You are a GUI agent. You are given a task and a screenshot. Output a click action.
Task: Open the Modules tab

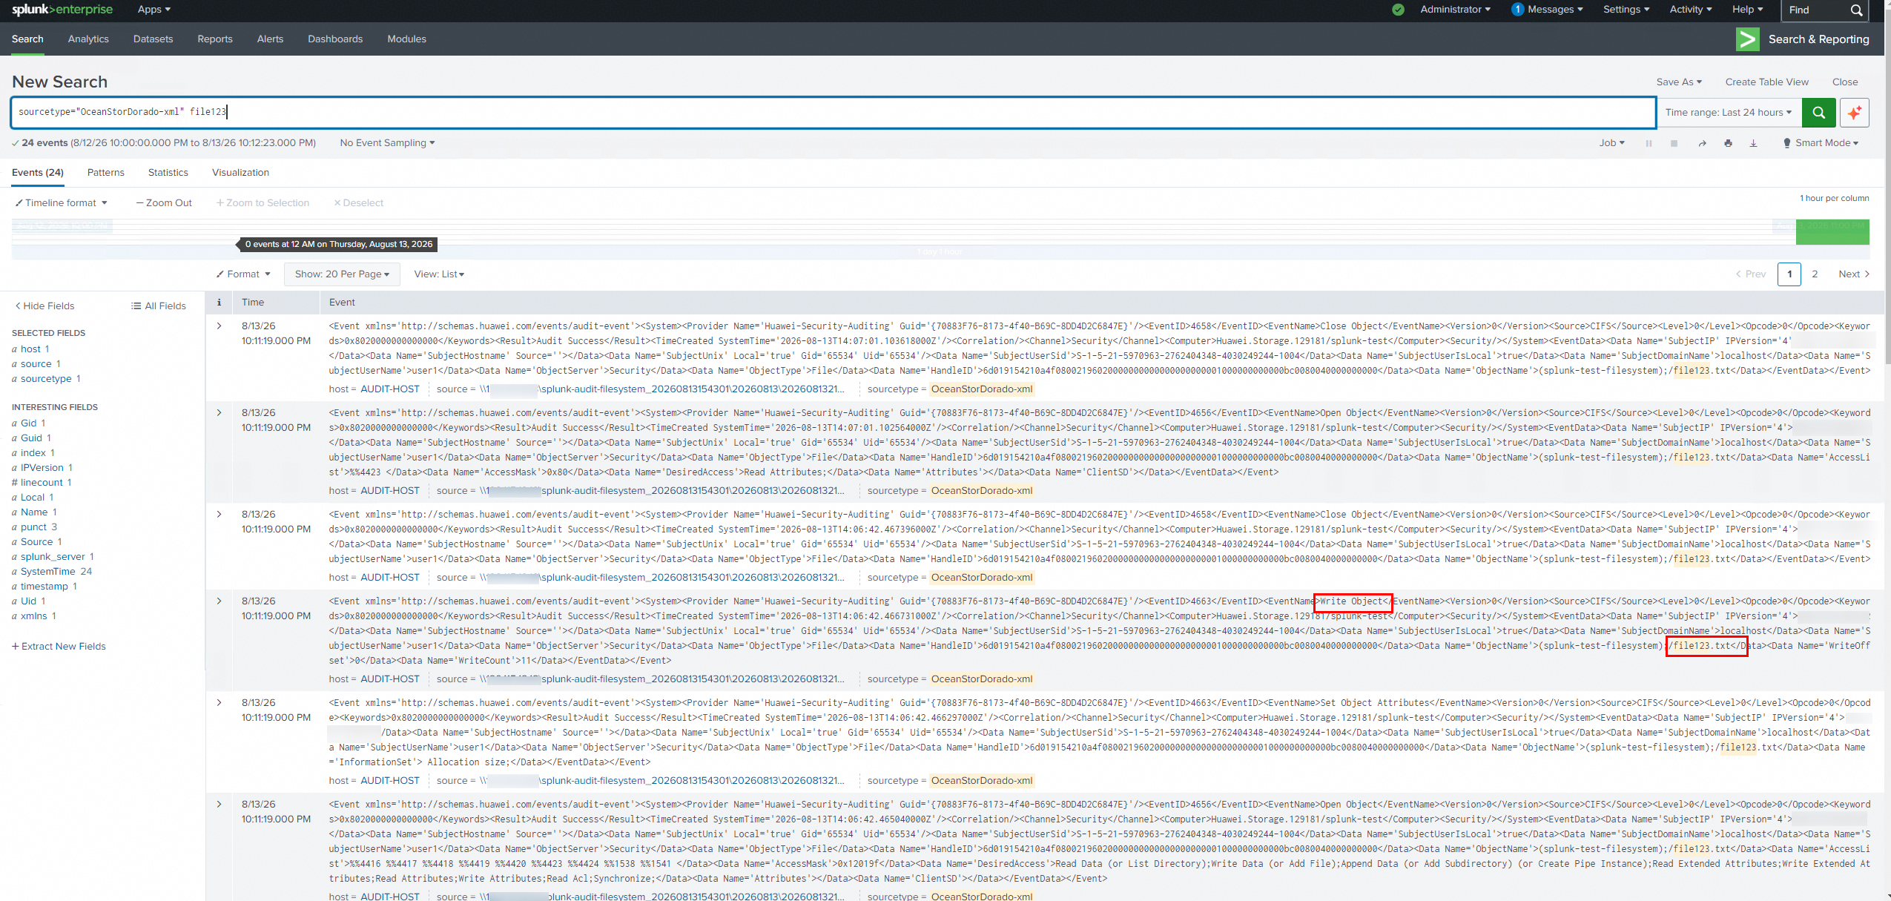tap(406, 39)
